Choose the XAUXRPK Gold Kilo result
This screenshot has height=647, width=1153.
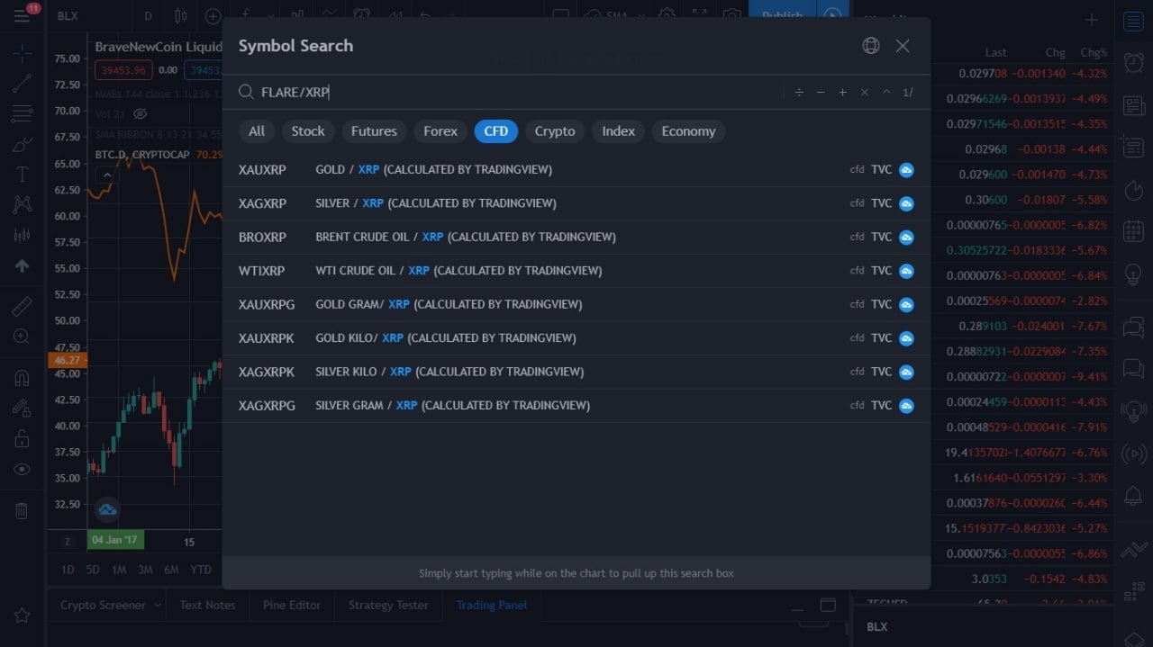click(576, 338)
